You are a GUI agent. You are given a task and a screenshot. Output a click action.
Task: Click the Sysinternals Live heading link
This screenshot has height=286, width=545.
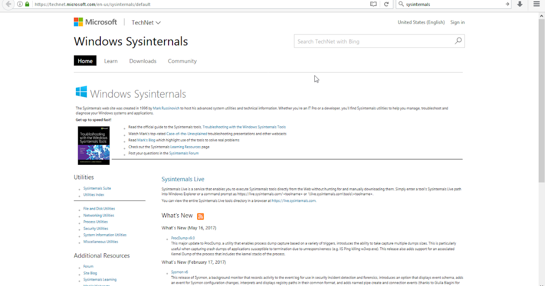[x=183, y=179]
